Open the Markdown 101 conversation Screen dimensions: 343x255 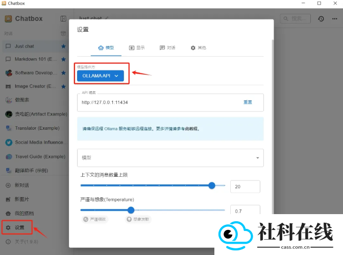point(36,59)
